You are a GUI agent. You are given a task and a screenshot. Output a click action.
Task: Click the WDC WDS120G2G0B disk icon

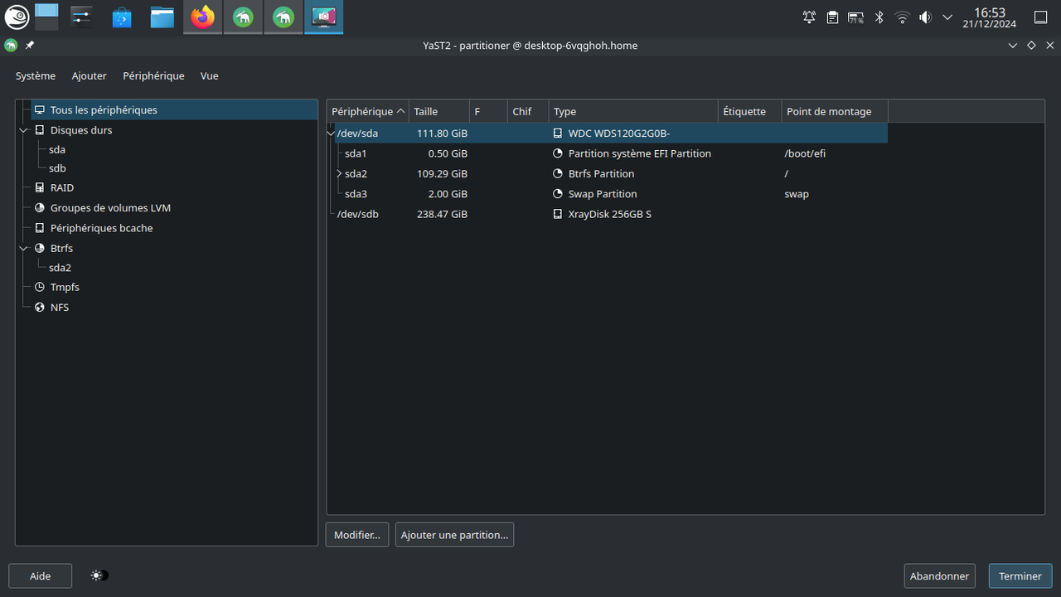click(x=558, y=133)
